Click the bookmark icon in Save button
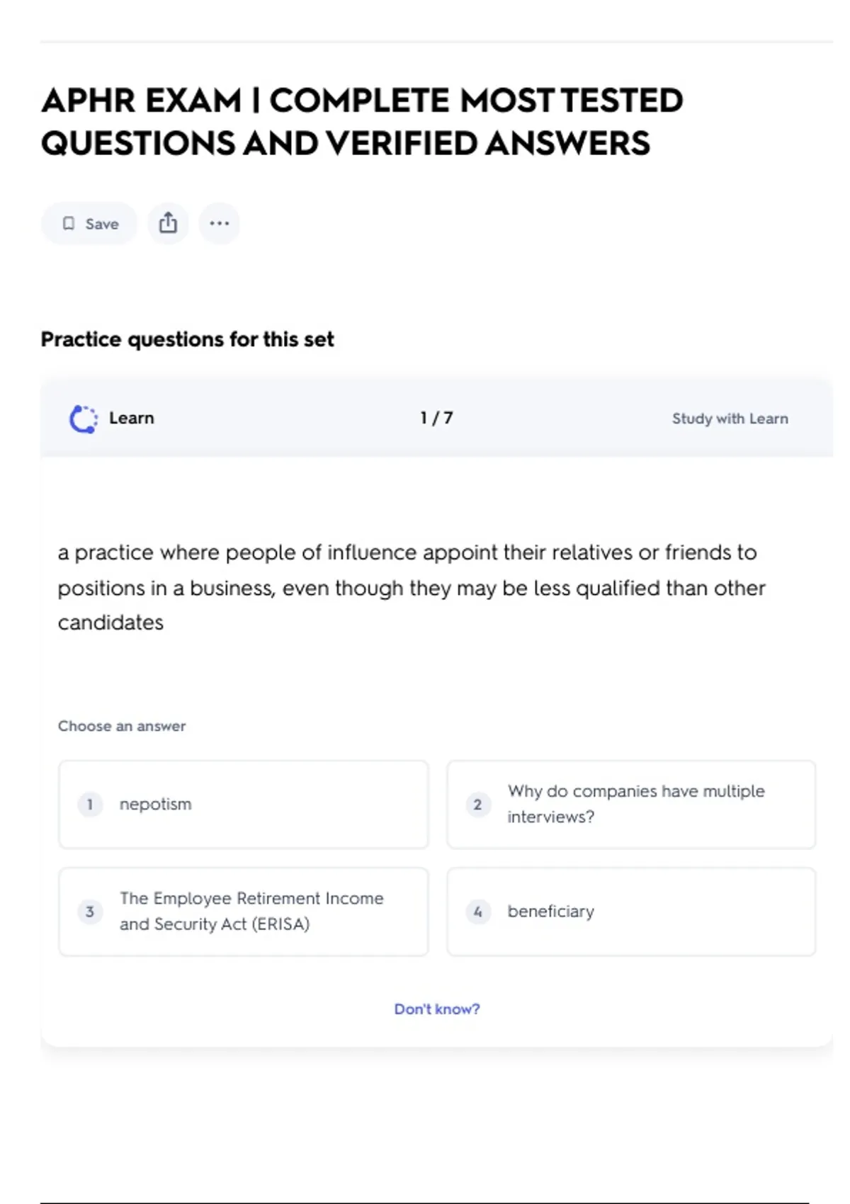The image size is (850, 1204). pyautogui.click(x=69, y=224)
